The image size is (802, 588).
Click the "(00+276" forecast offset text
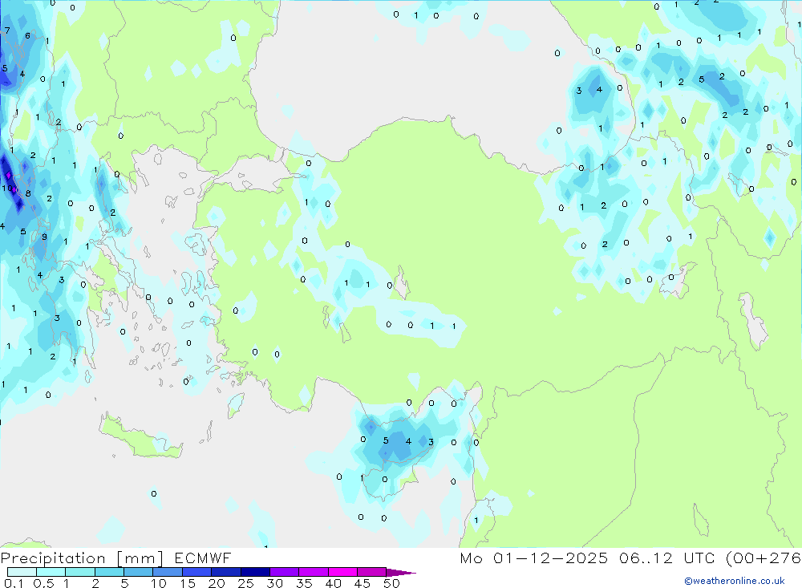(764, 558)
